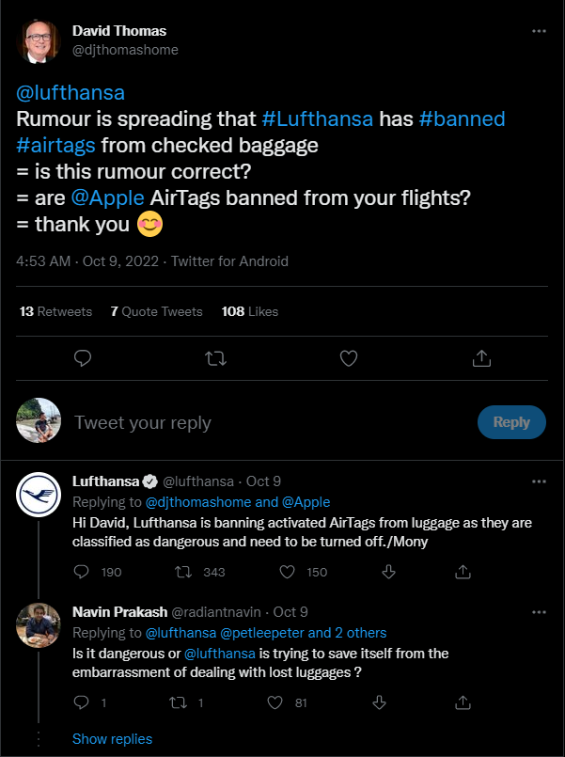Share David Thomas's main tweet
The height and width of the screenshot is (757, 565).
click(x=481, y=357)
